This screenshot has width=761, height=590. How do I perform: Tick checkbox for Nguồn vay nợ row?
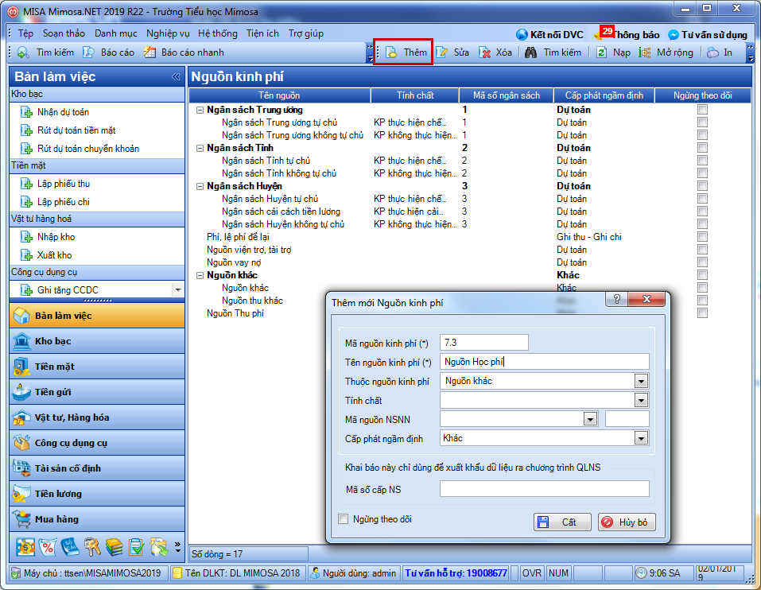pos(702,262)
